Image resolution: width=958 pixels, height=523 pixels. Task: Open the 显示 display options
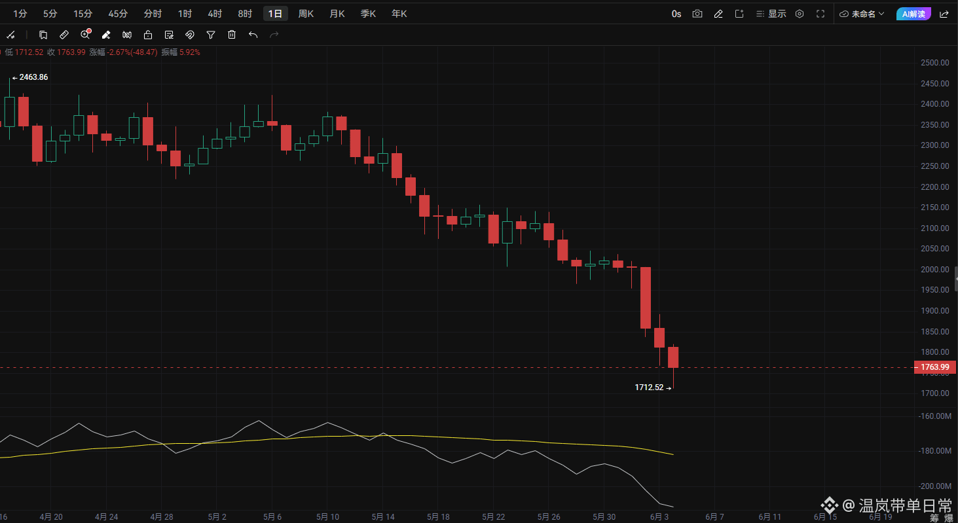tap(771, 14)
